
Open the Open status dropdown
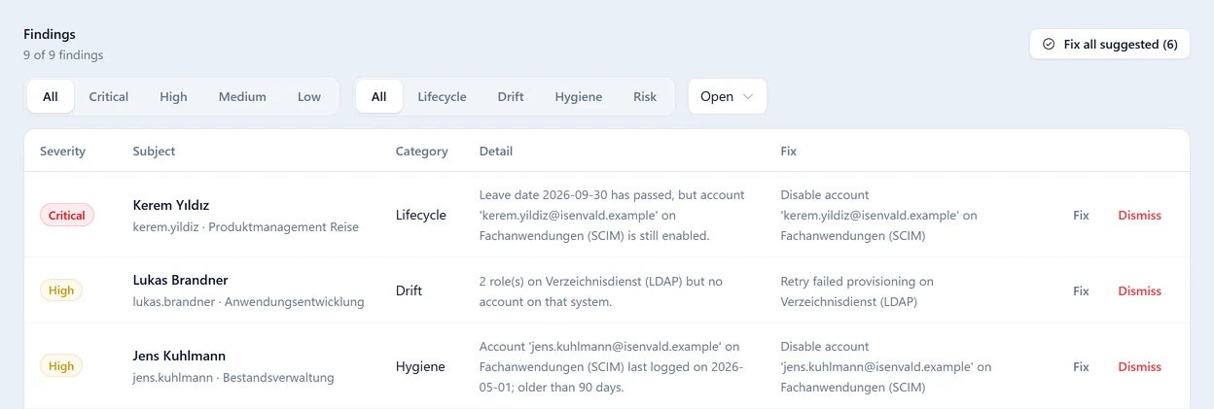pos(728,97)
